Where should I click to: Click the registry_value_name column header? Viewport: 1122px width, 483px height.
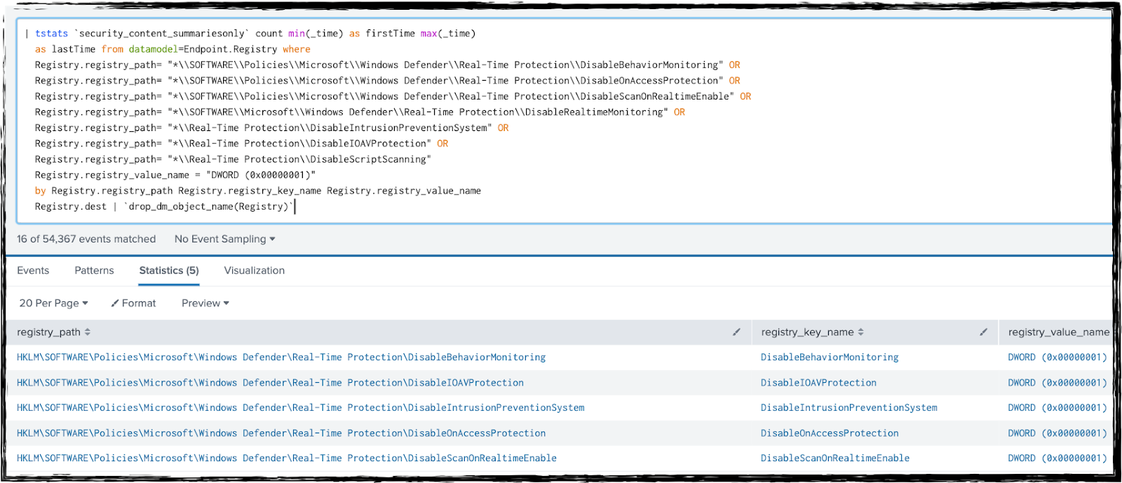coord(1058,332)
